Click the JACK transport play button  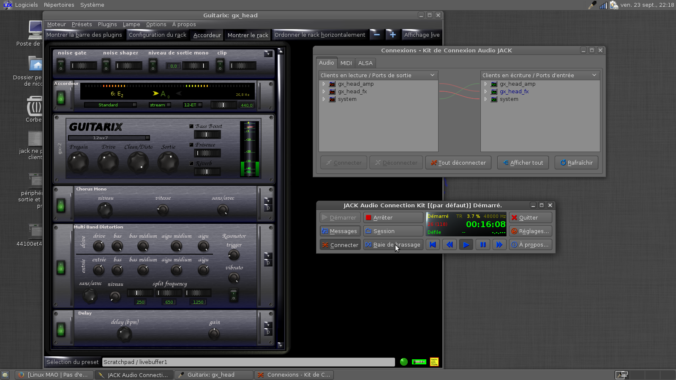(x=466, y=244)
